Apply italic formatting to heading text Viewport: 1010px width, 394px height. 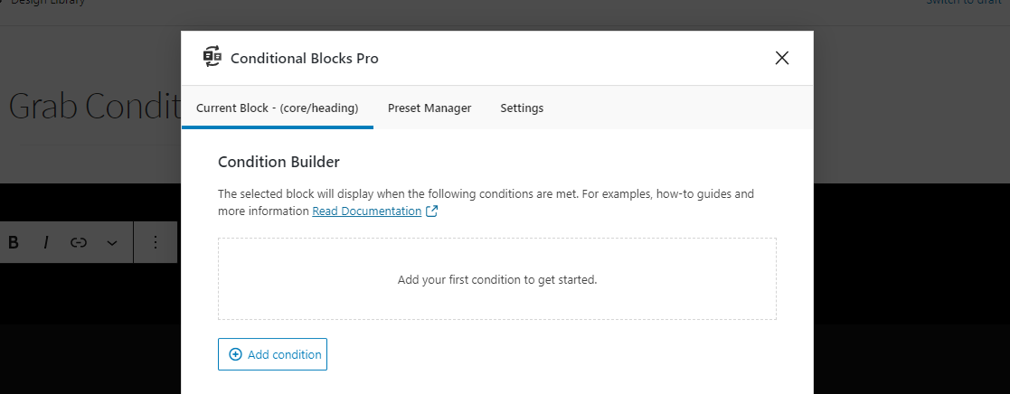point(46,242)
